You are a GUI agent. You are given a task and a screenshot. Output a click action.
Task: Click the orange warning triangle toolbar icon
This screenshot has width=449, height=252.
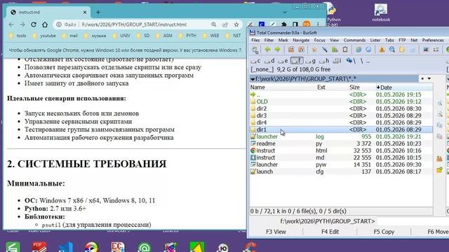coord(382,50)
